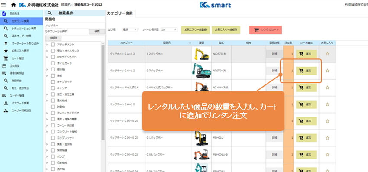The image size is (368, 172).
Task: Favorite the N12STD-B row star
Action: coord(327,54)
